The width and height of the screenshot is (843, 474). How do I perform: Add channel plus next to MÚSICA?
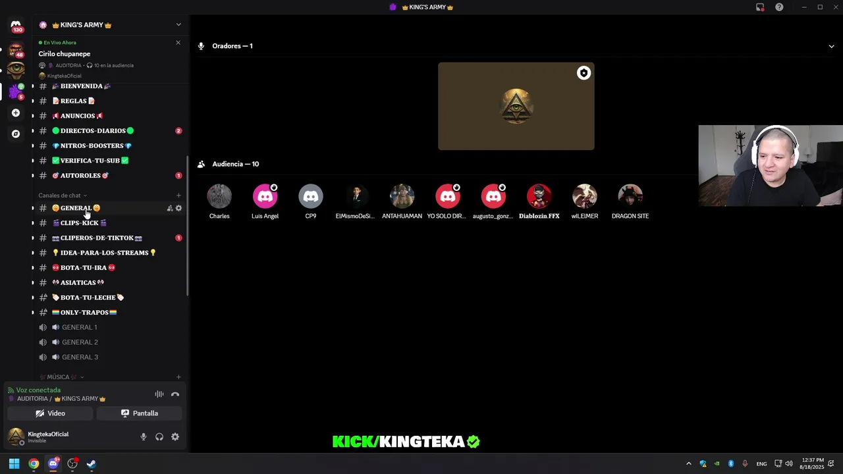tap(178, 377)
